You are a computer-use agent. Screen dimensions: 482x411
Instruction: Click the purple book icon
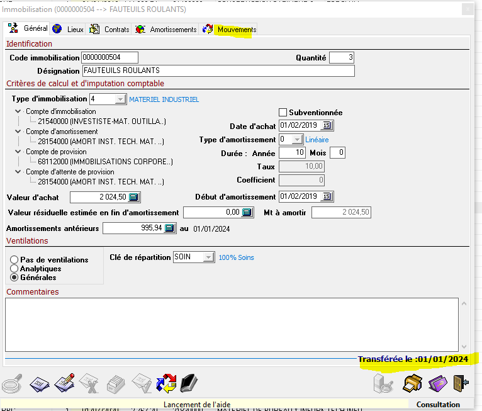(437, 383)
